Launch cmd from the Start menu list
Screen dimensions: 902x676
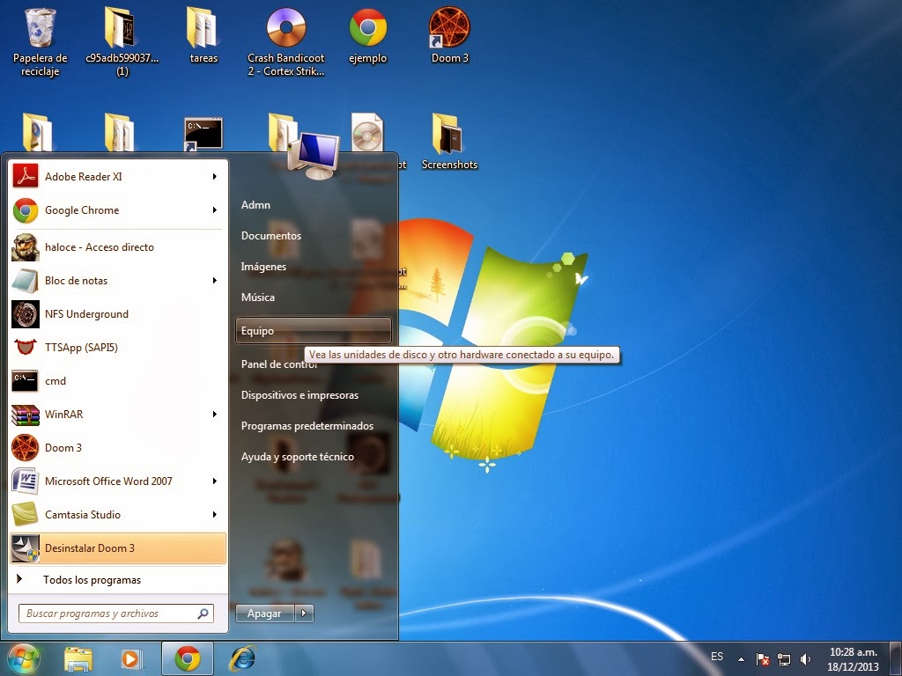(118, 380)
